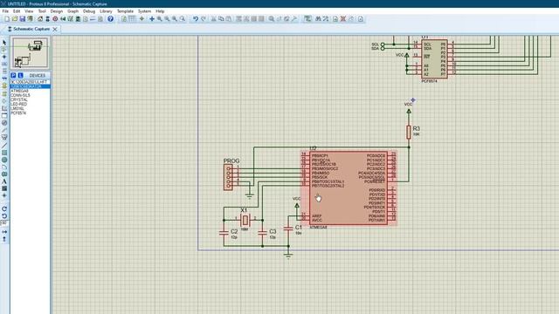Select the R3 resistor on the schematic
This screenshot has height=314, width=559.
[x=409, y=132]
